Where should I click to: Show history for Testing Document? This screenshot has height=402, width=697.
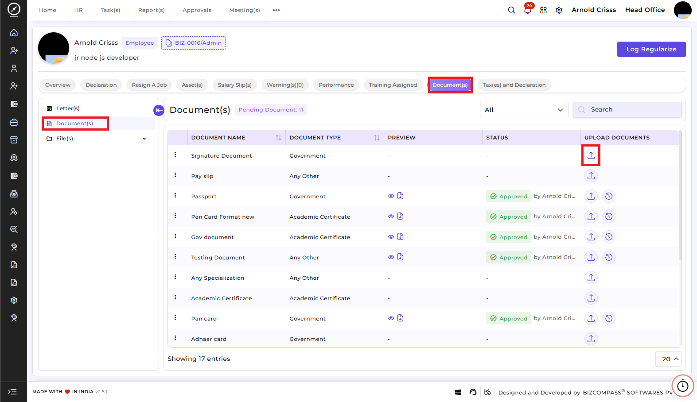(x=609, y=257)
